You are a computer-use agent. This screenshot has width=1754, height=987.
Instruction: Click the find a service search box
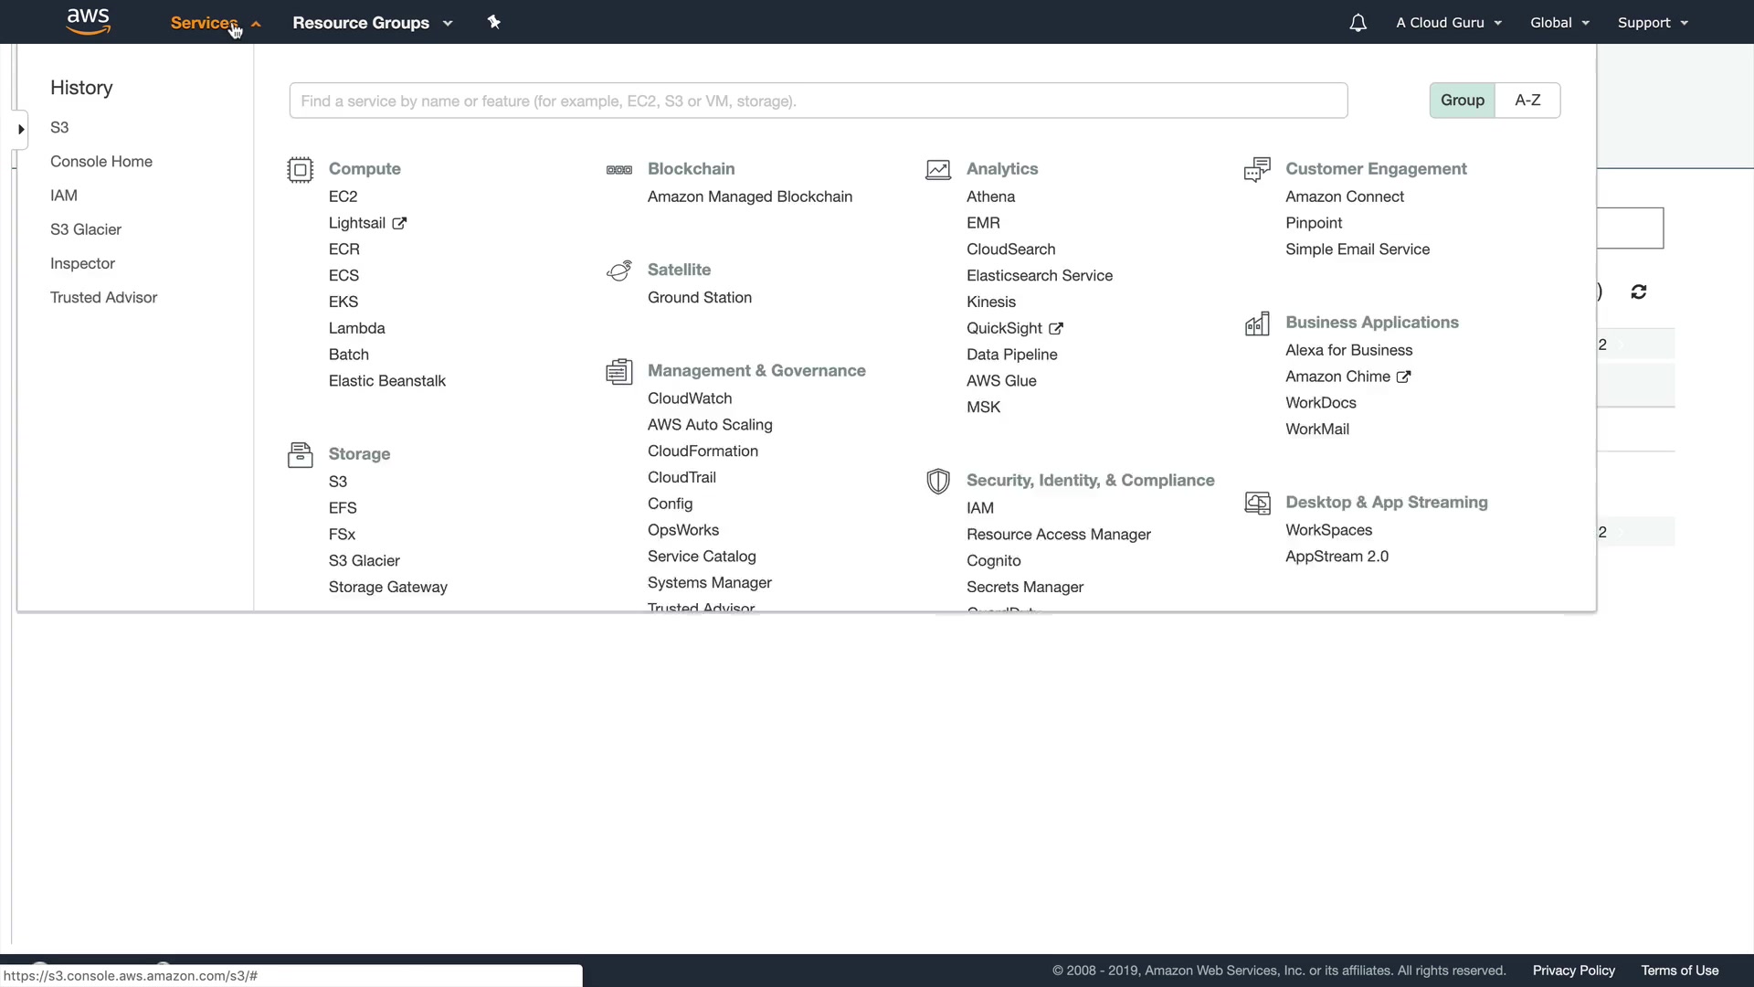click(818, 101)
